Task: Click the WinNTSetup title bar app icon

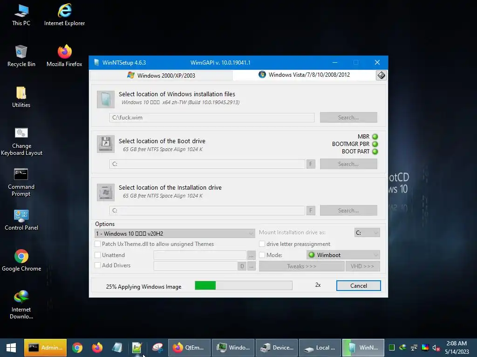Action: [96, 63]
